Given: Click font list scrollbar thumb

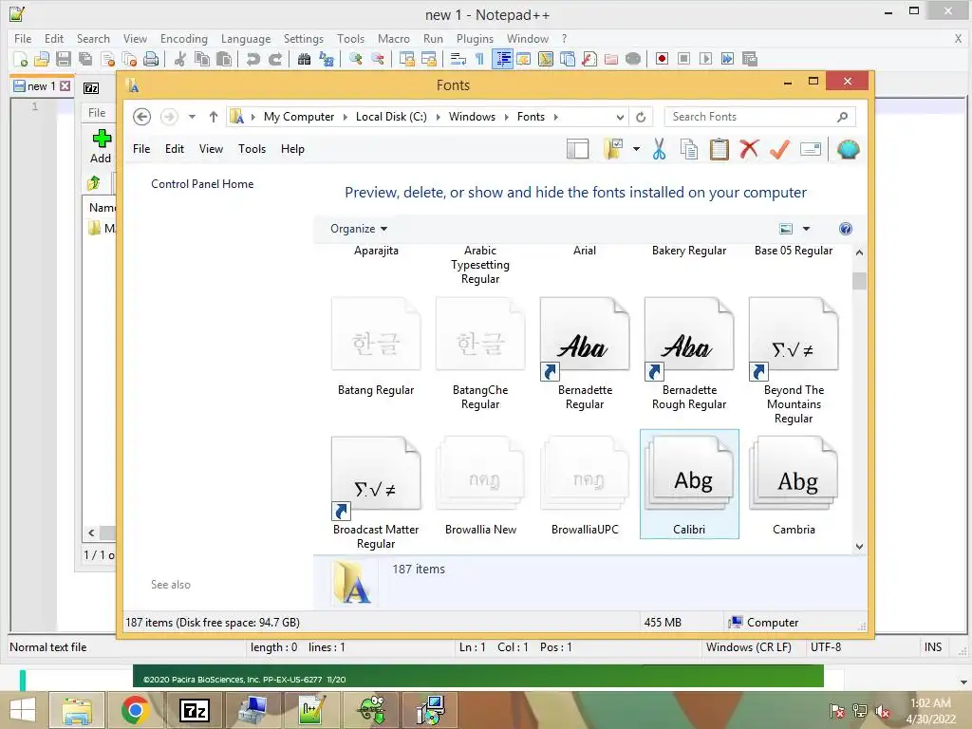Looking at the screenshot, I should [859, 281].
